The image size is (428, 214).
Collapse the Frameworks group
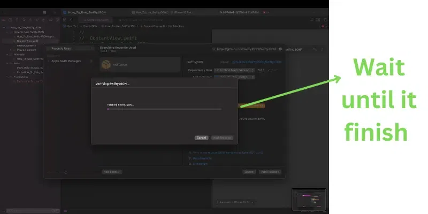(x=7, y=77)
